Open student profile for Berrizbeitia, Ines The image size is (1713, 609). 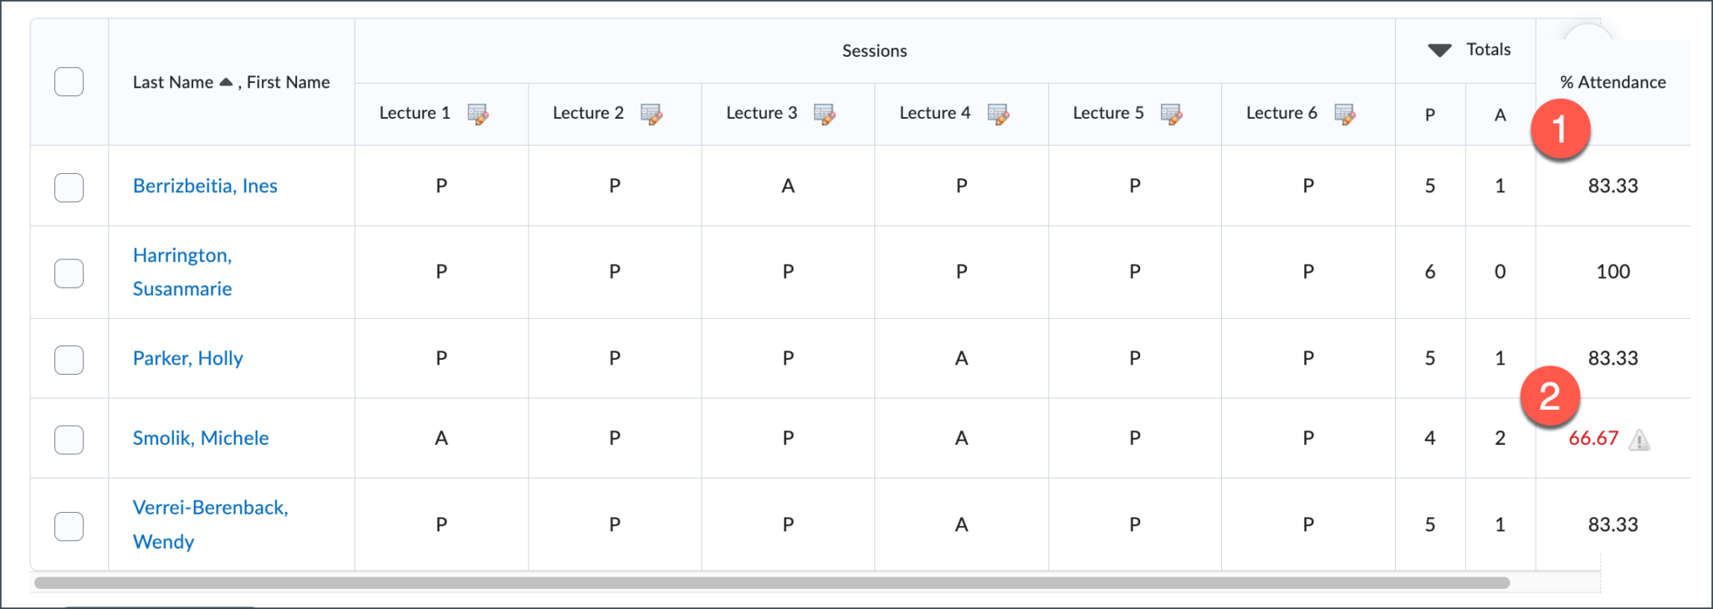pyautogui.click(x=205, y=185)
